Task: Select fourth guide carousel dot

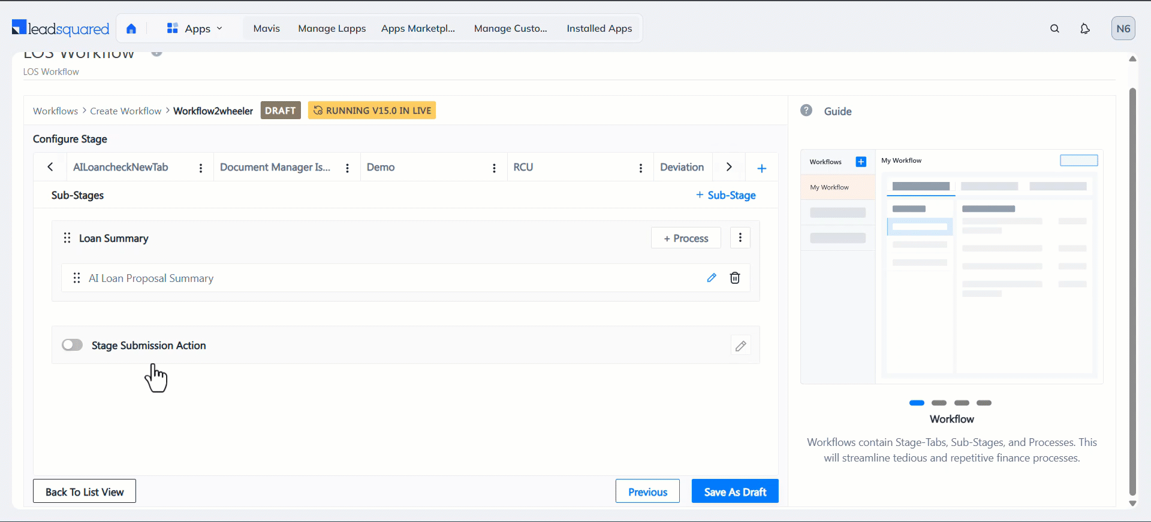Action: pyautogui.click(x=984, y=403)
